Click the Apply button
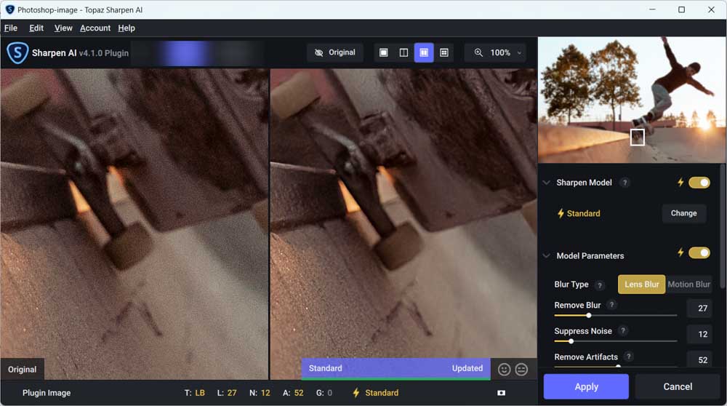 click(x=586, y=386)
